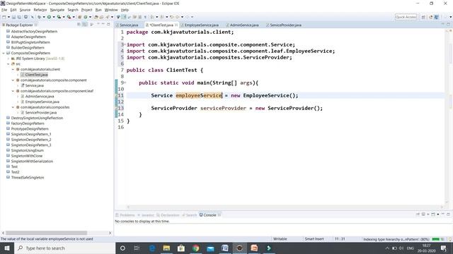The width and height of the screenshot is (453, 254).
Task: Switch to the Java perspective icon
Action: [437, 17]
